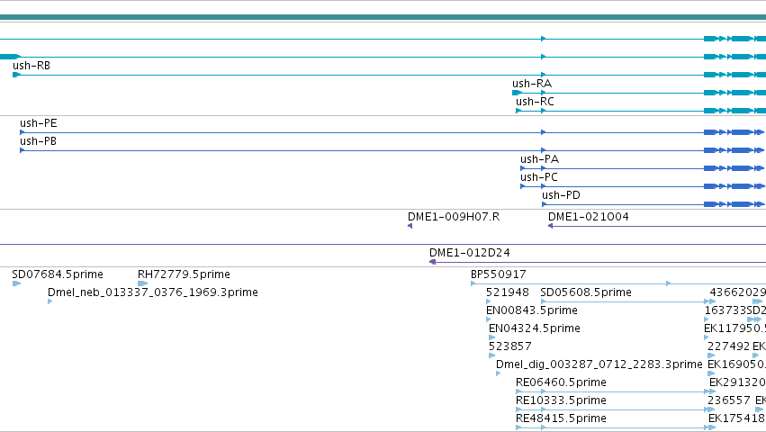Image resolution: width=766 pixels, height=432 pixels.
Task: Click the teal reference sequence bar at top
Action: 383,17
